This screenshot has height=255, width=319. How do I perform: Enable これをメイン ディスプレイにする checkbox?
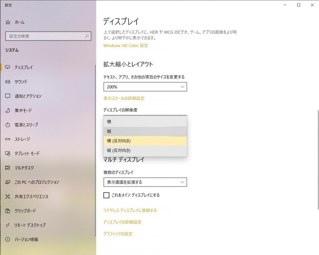106,195
